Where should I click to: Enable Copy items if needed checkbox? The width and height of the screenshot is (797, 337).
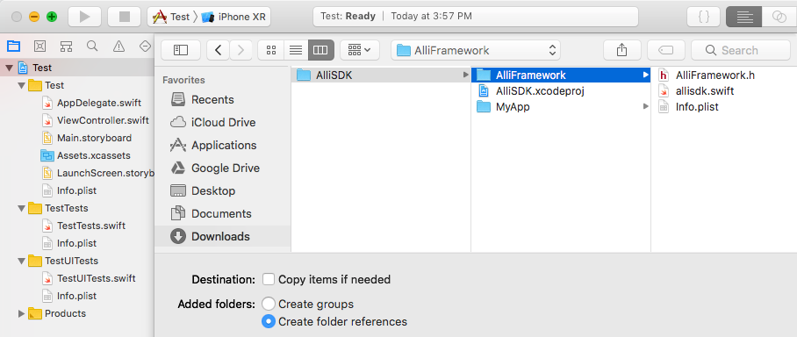(x=269, y=279)
